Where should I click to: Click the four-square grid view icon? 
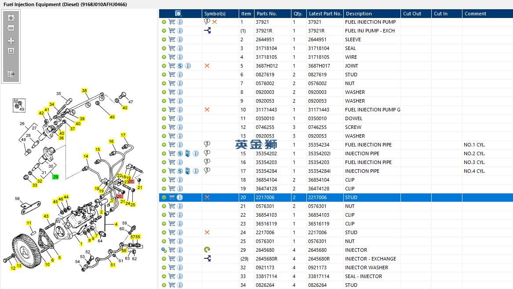[x=11, y=41]
